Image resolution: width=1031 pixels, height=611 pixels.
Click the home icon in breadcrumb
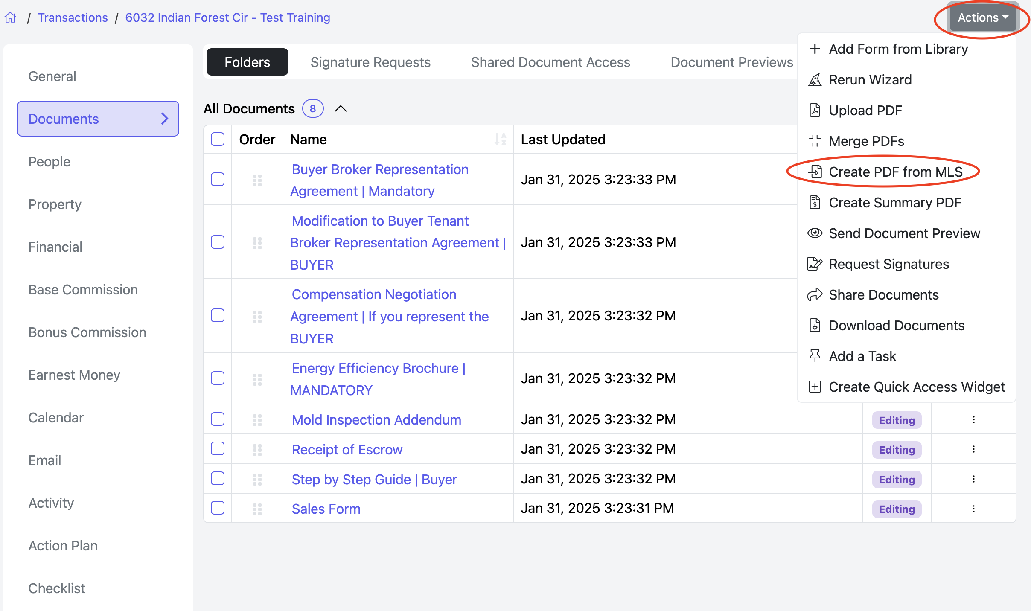coord(11,17)
